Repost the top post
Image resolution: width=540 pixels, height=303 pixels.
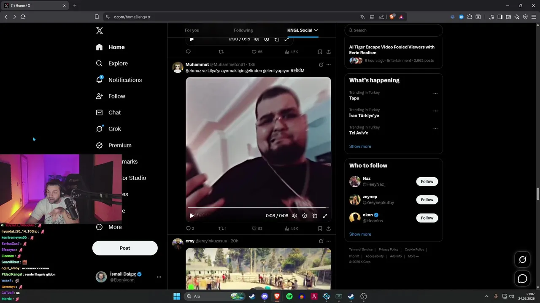[221, 52]
